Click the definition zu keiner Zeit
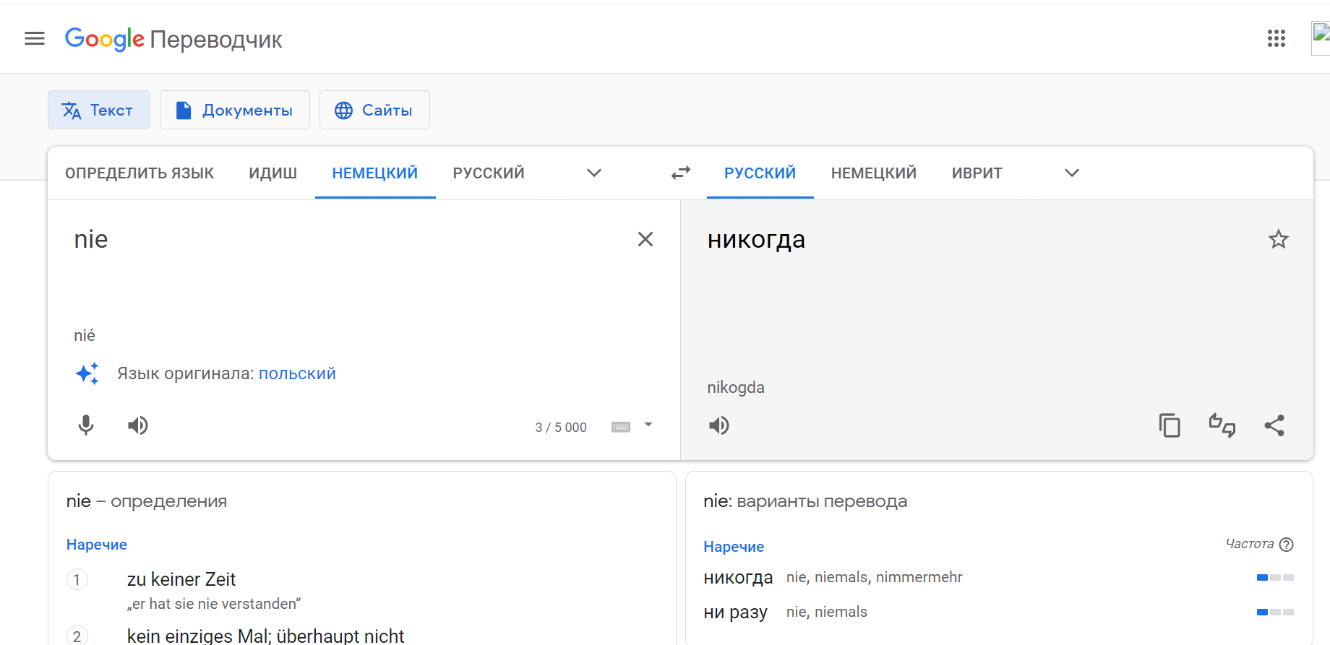The height and width of the screenshot is (645, 1330). tap(181, 579)
